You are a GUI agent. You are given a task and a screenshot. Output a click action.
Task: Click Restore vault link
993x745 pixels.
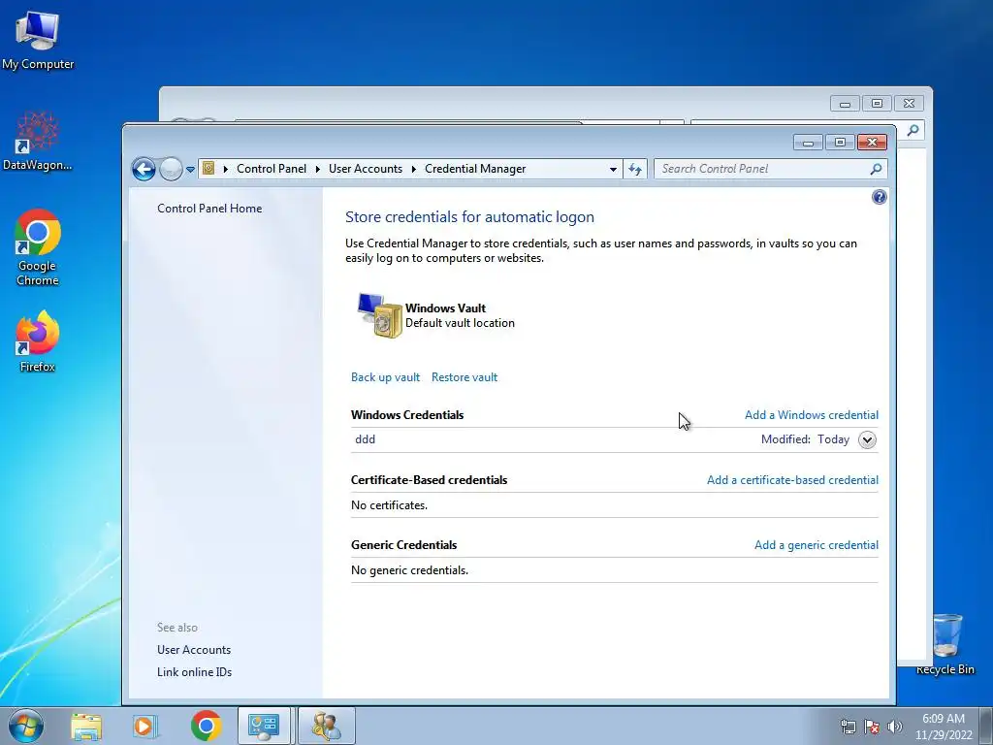[464, 377]
